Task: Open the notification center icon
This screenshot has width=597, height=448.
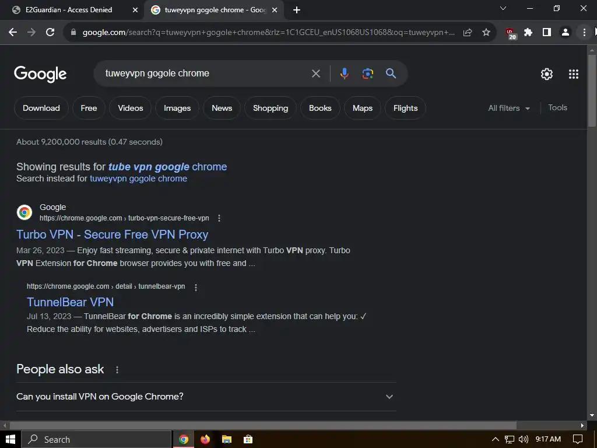Action: tap(578, 439)
